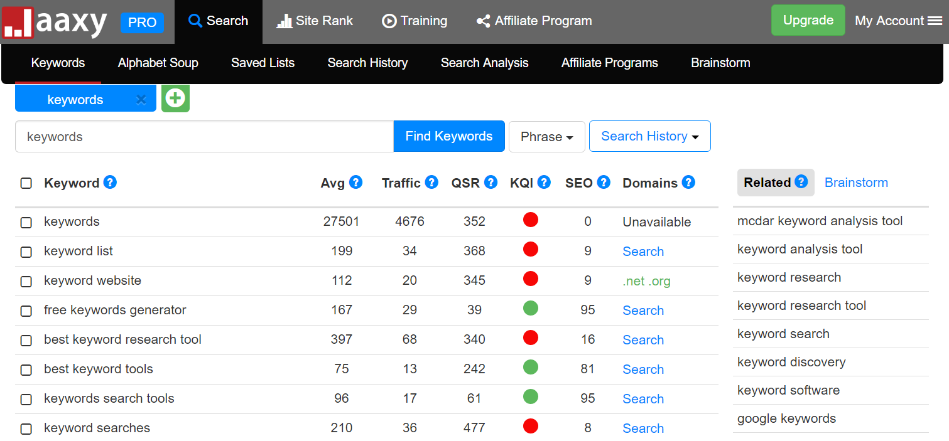
Task: Click the Training play icon
Action: pyautogui.click(x=389, y=21)
